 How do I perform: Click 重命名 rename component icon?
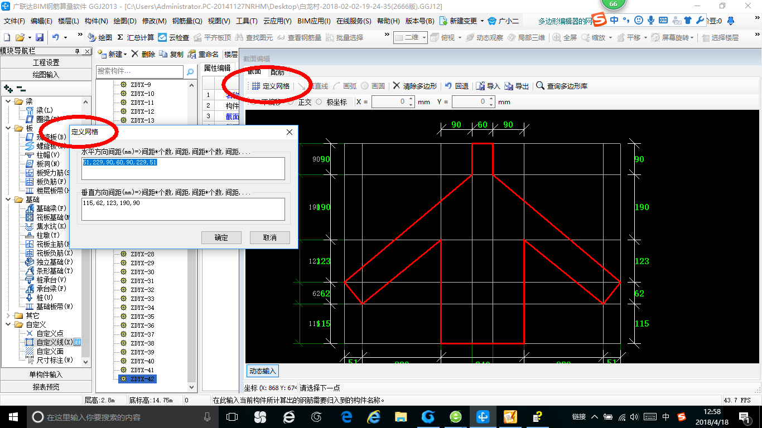tap(203, 54)
